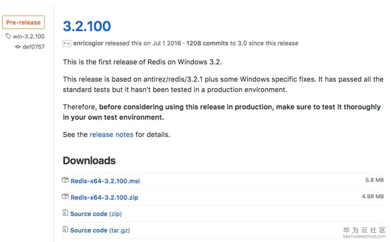The image size is (391, 242).
Task: Open commit def0757
Action: pos(33,47)
